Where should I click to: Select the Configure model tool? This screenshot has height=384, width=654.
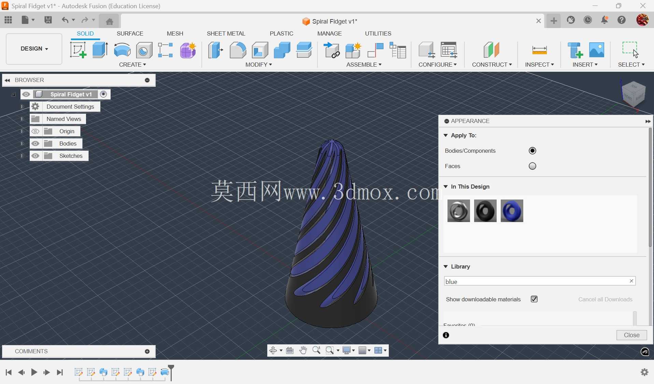point(426,50)
